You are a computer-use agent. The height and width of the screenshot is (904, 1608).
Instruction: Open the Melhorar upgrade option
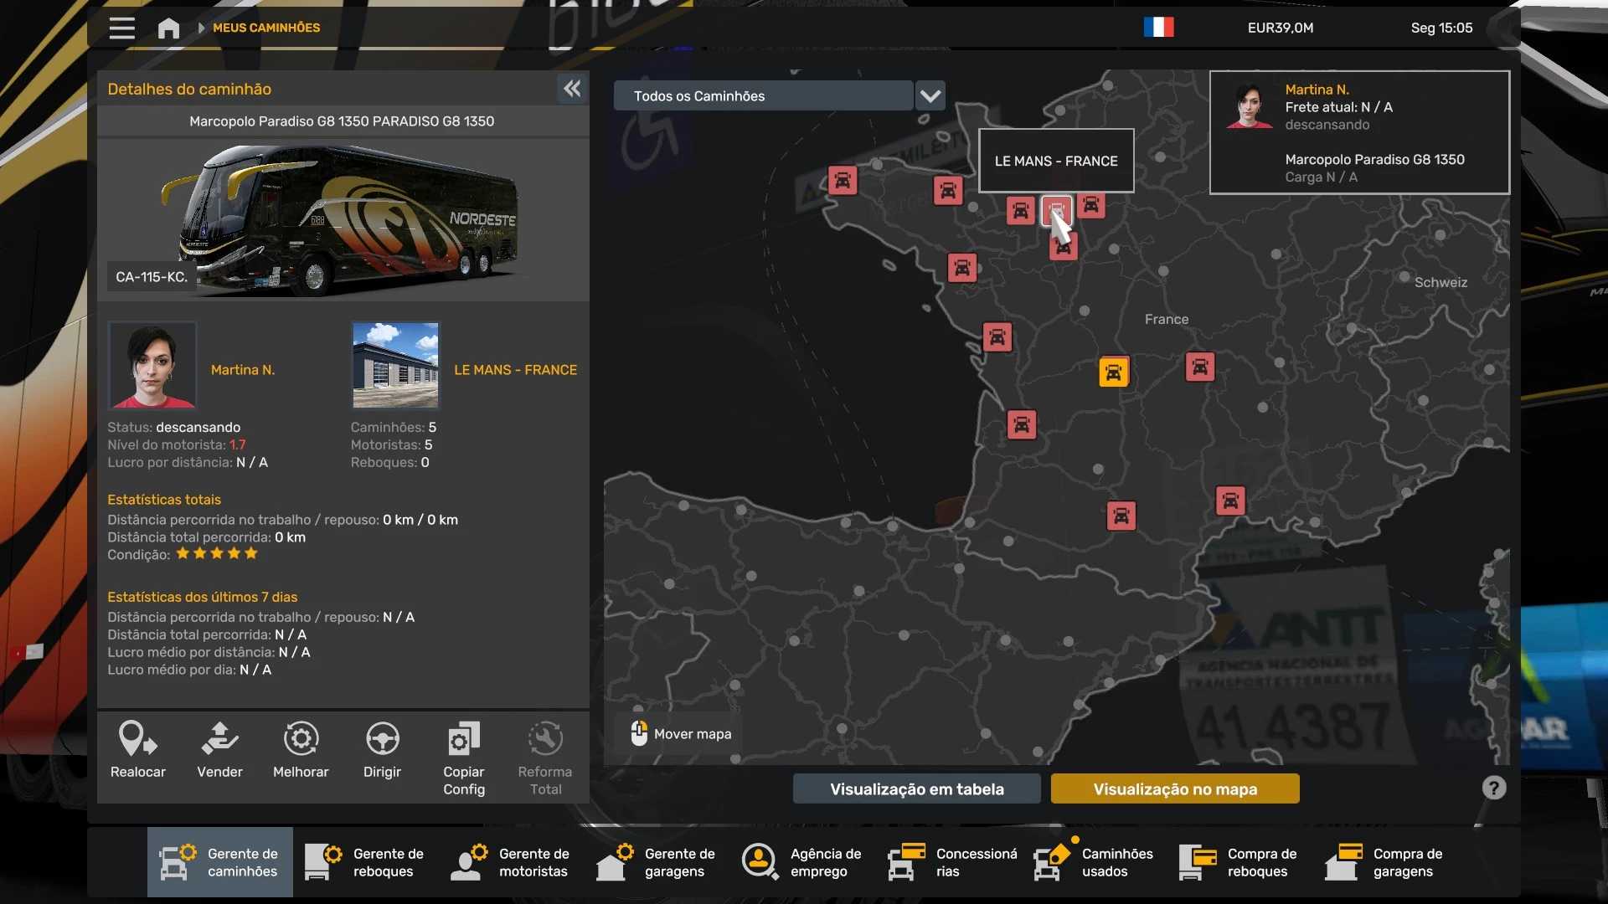tap(301, 739)
